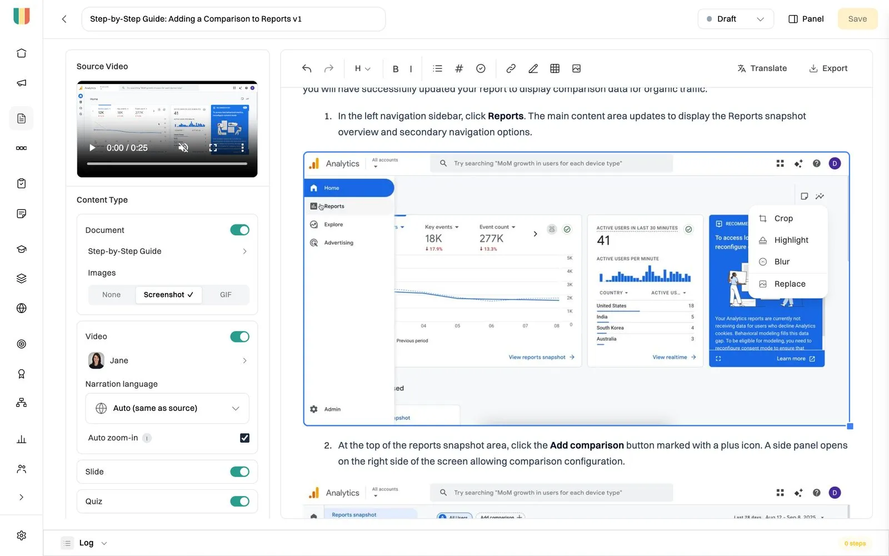The width and height of the screenshot is (889, 556).
Task: Click the Panel button
Action: pos(806,19)
